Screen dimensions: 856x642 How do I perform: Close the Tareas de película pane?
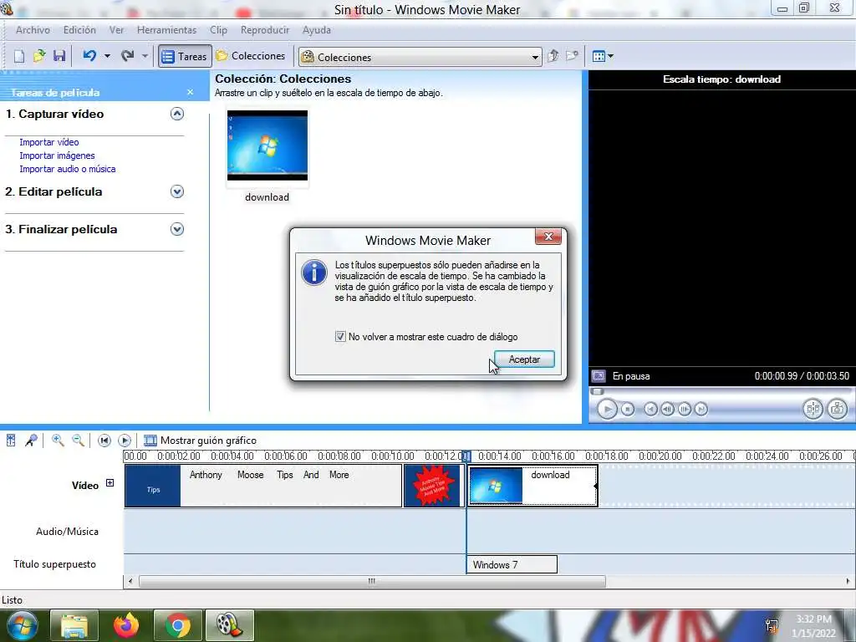(x=190, y=92)
